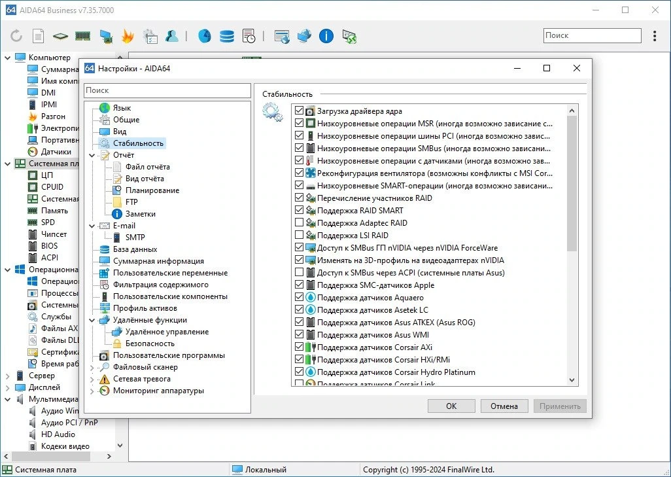
Task: Open Заметки settings page
Action: [x=141, y=214]
